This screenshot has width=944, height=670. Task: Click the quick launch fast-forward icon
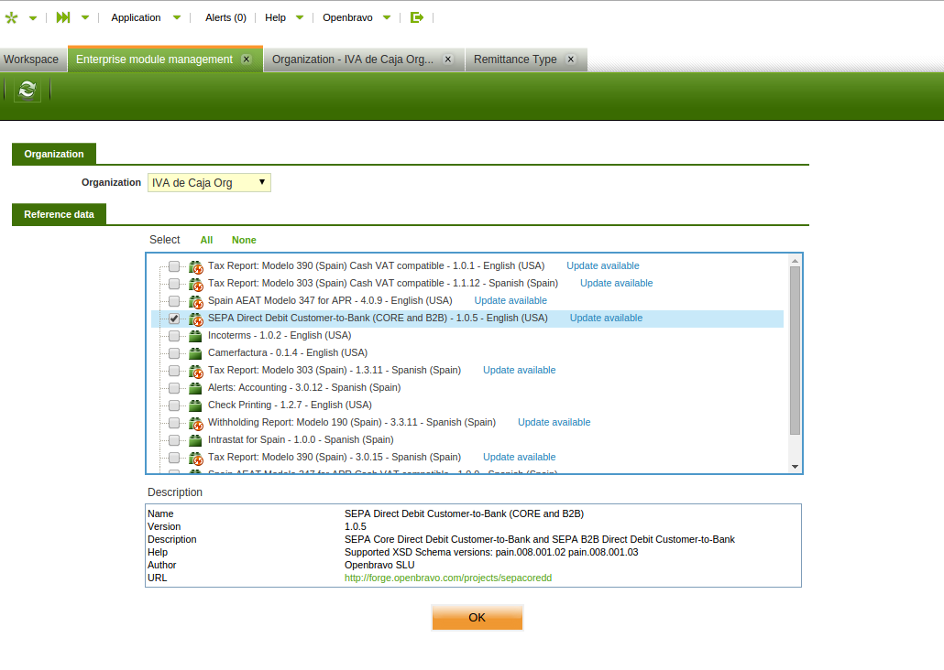click(63, 17)
